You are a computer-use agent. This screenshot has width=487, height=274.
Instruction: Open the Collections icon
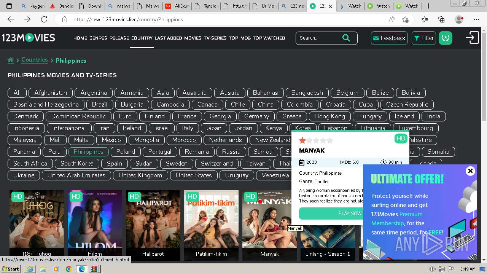coord(441,19)
